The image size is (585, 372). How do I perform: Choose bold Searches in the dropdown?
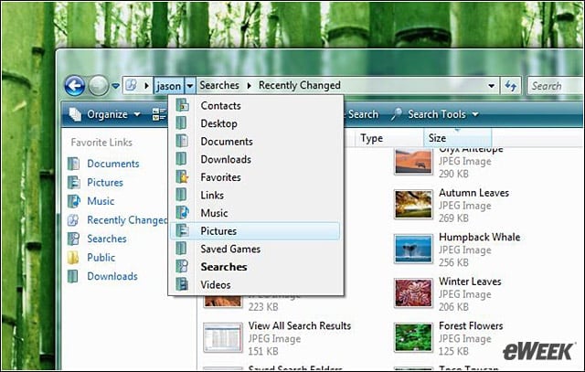pyautogui.click(x=256, y=267)
